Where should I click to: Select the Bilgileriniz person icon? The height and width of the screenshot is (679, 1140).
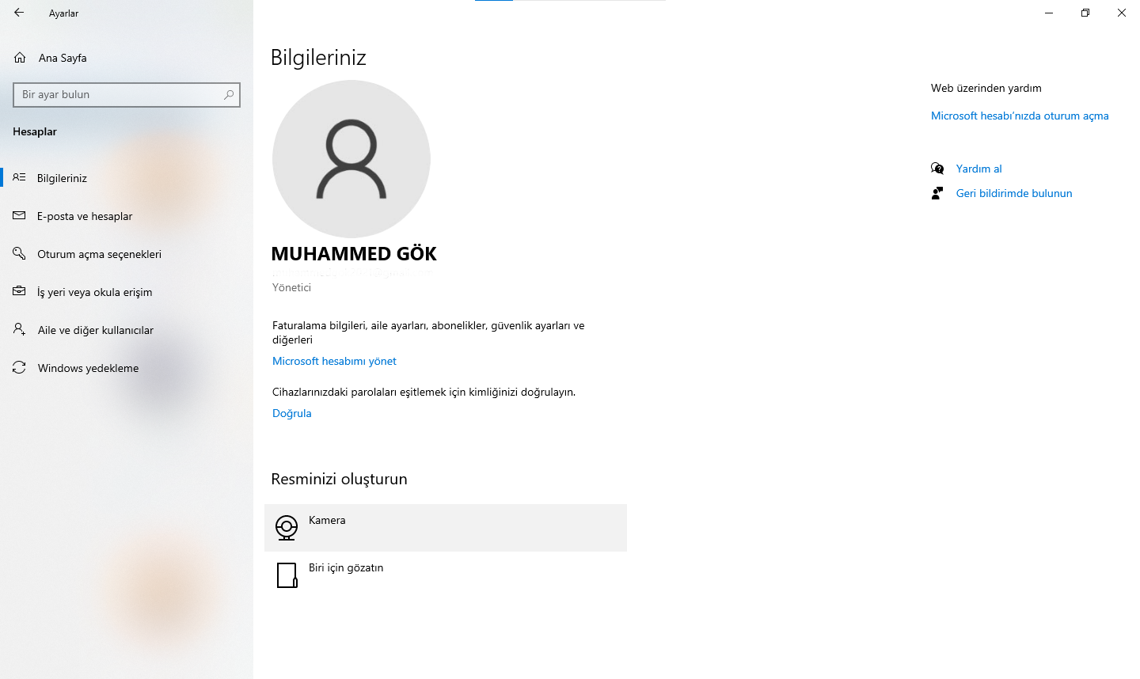19,177
